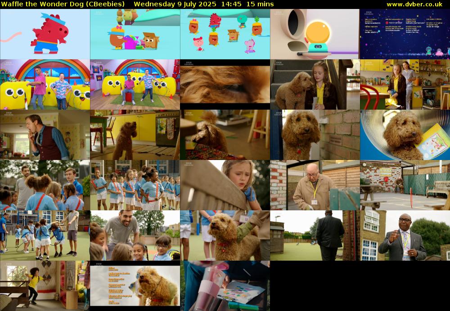Open thumbnail of colourful sticker chart clipboard
This screenshot has width=450, height=311.
(x=225, y=286)
